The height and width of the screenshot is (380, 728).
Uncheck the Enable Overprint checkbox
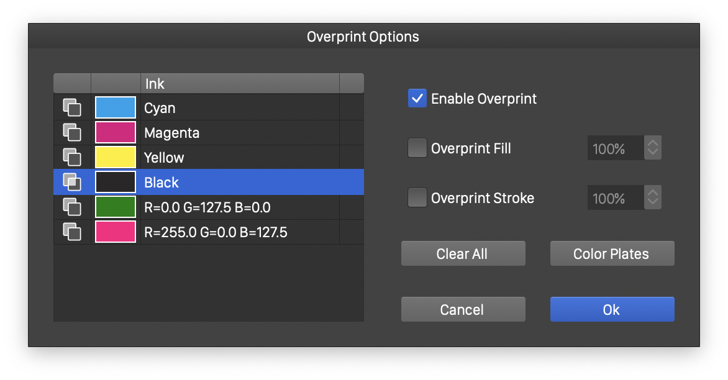[417, 99]
